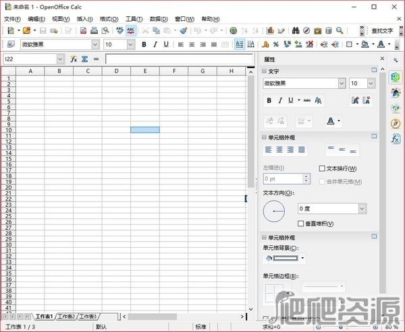Open the sidebar Functions fx icon
Image resolution: width=405 pixels, height=332 pixels.
[x=396, y=139]
